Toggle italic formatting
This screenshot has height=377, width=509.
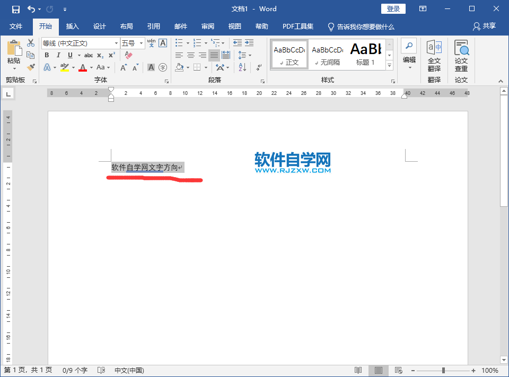point(58,55)
